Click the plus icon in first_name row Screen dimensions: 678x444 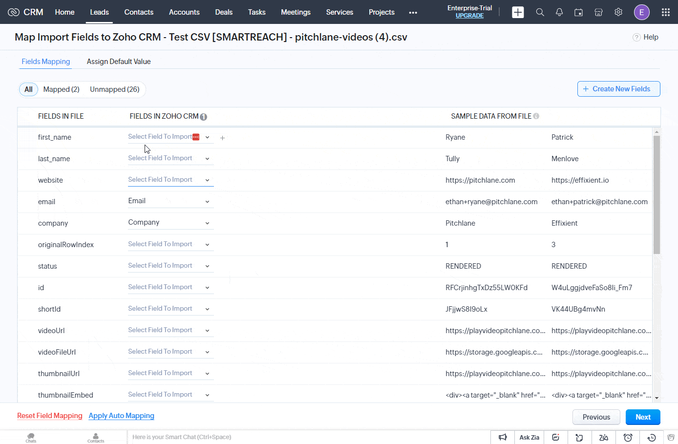tap(222, 138)
